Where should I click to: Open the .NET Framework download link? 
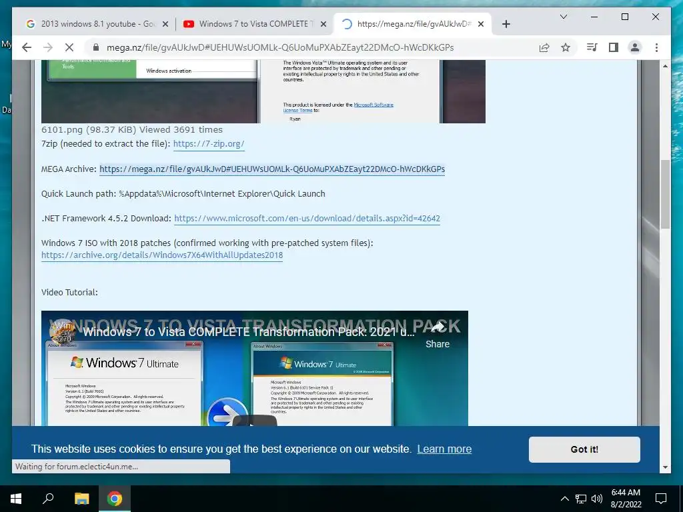point(307,219)
